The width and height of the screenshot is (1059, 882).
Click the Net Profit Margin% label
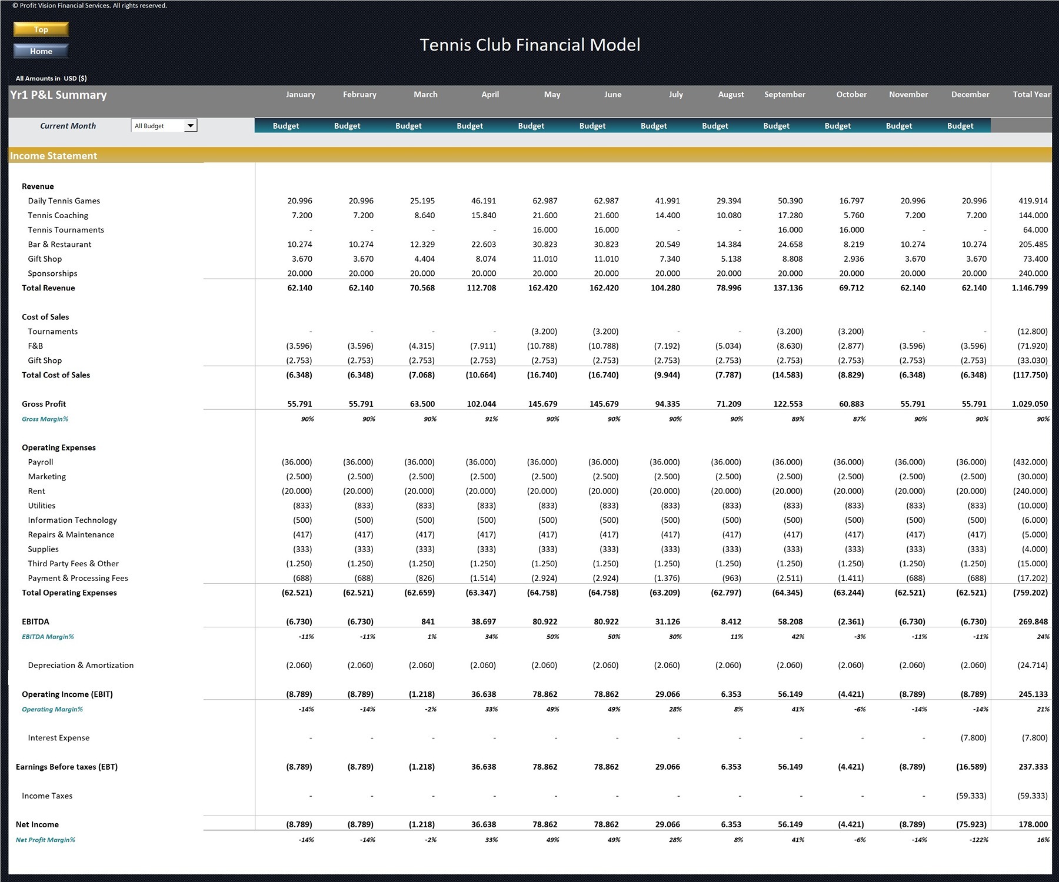click(45, 840)
